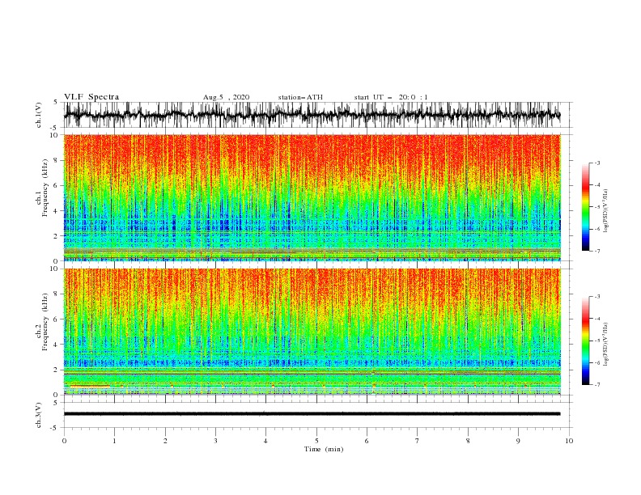Click time axis tick label "9"
The width and height of the screenshot is (641, 495).
518,441
